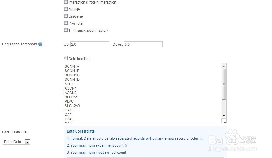
Task: Select the Promoter checkbox
Action: pos(66,23)
